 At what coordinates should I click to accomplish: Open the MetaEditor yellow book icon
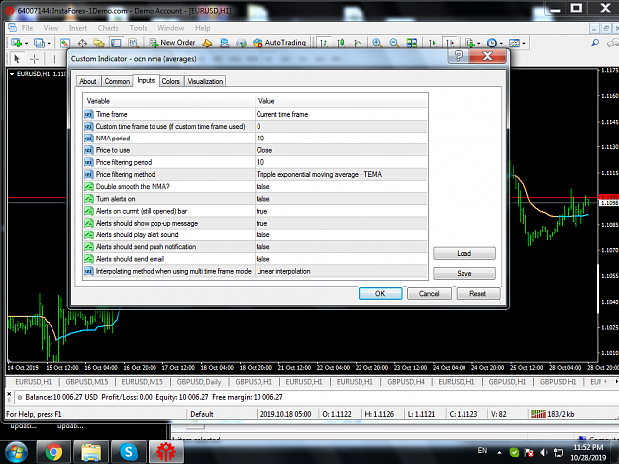207,43
